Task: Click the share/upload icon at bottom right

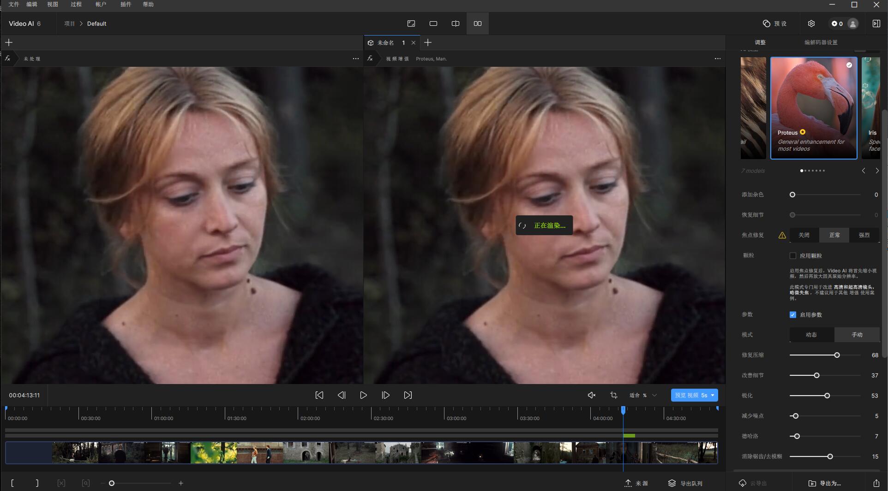Action: click(876, 483)
